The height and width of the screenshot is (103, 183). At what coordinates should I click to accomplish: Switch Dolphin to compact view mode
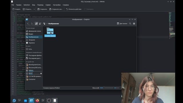pos(40,23)
